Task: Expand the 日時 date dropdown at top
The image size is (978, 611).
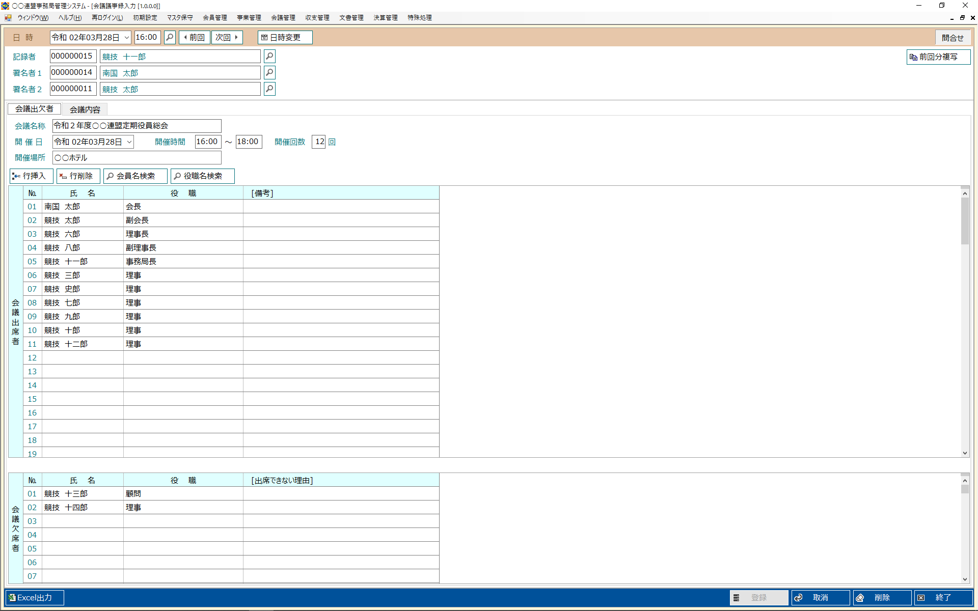Action: [126, 38]
